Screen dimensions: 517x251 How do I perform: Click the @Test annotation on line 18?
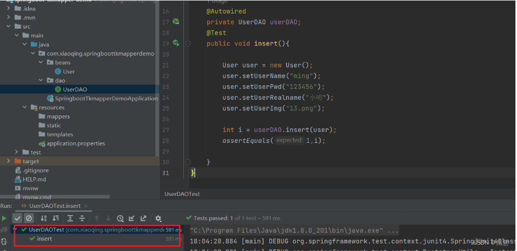(216, 33)
